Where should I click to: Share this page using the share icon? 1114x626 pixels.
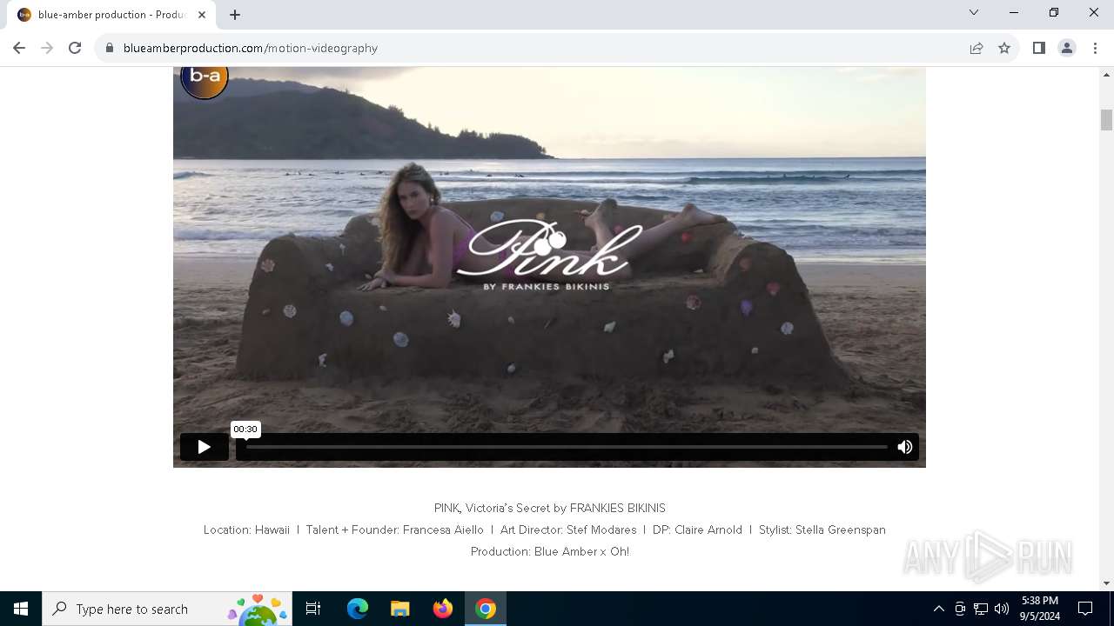click(x=976, y=48)
